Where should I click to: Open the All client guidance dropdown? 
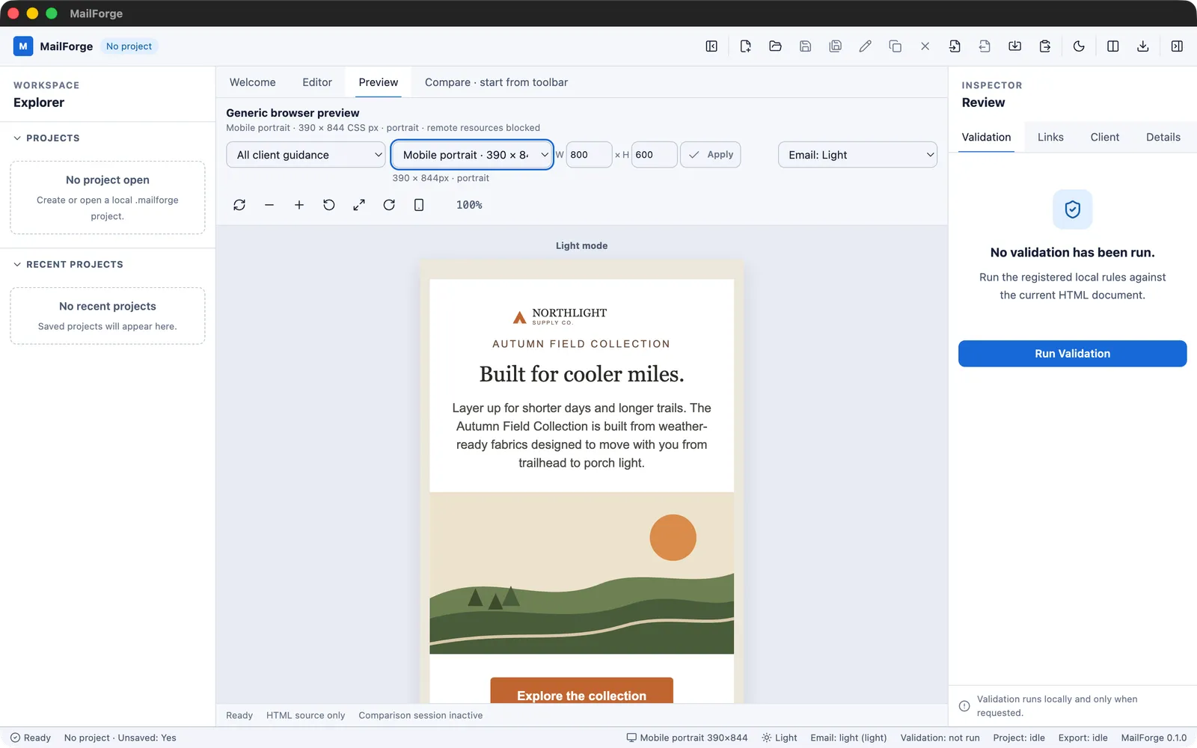tap(306, 155)
